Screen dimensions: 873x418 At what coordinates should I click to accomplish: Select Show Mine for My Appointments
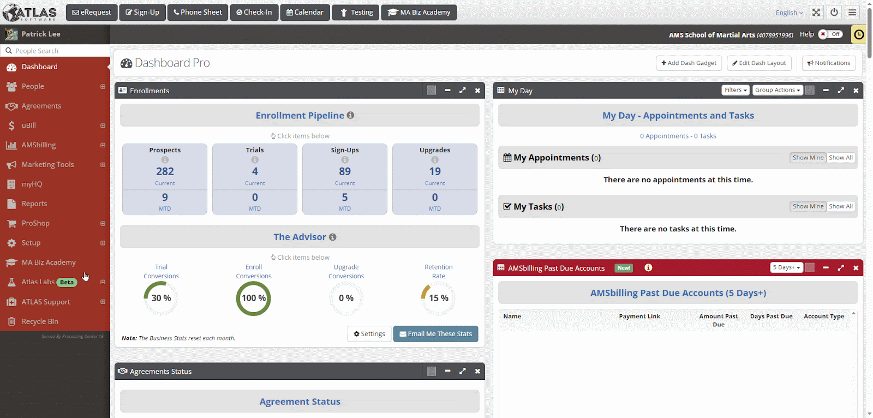808,158
